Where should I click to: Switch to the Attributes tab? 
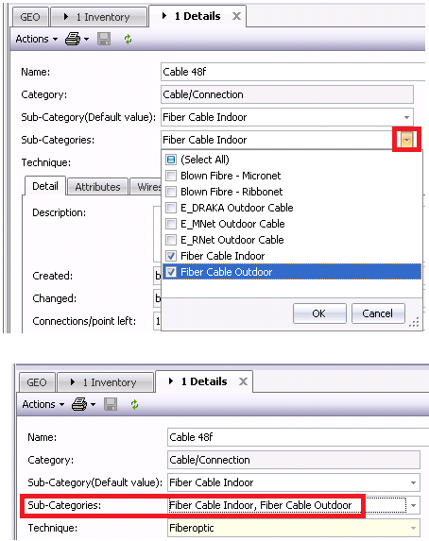[x=97, y=187]
